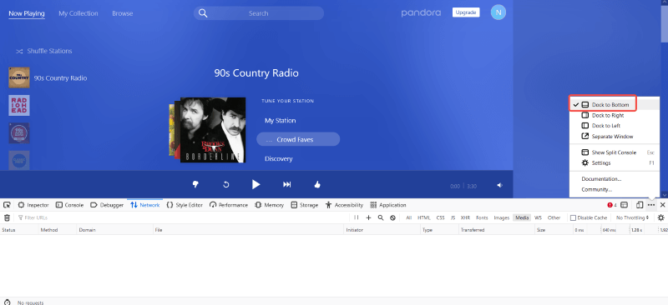Select Dock to Left menu item
The width and height of the screenshot is (668, 305).
(x=615, y=126)
